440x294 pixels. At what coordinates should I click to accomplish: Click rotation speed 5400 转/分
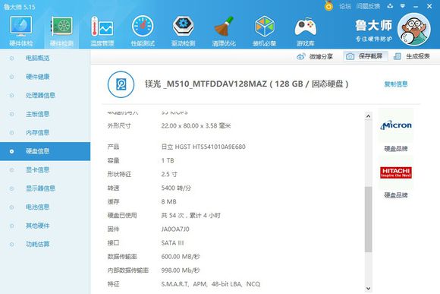(x=176, y=188)
